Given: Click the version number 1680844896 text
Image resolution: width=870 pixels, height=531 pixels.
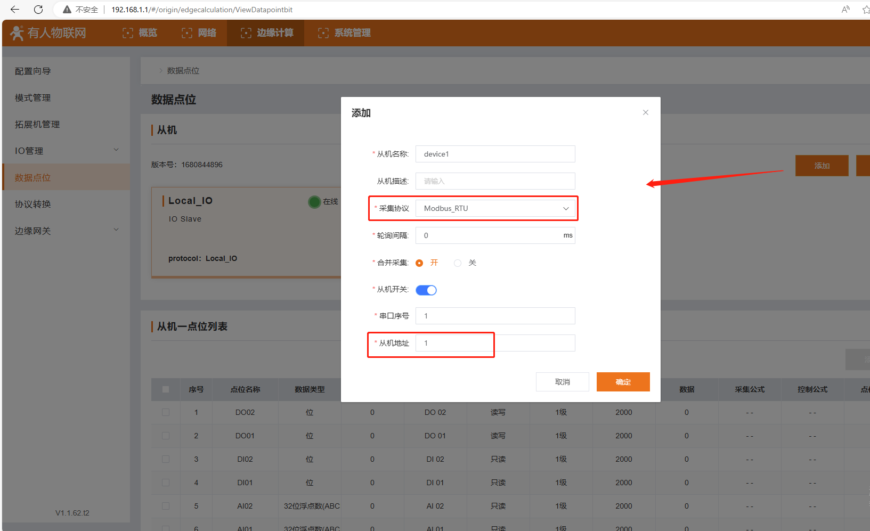Looking at the screenshot, I should 202,165.
